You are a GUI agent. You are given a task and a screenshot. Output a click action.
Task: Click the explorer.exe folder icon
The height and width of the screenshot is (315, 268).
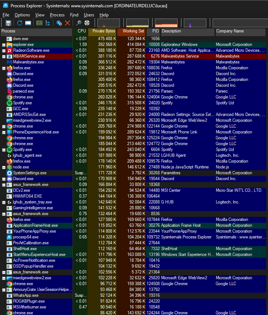click(x=9, y=44)
